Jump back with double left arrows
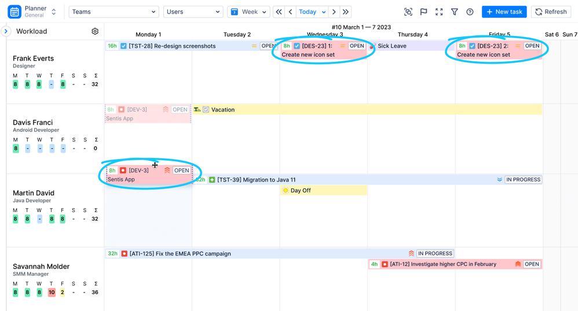This screenshot has width=578, height=311. tap(279, 12)
